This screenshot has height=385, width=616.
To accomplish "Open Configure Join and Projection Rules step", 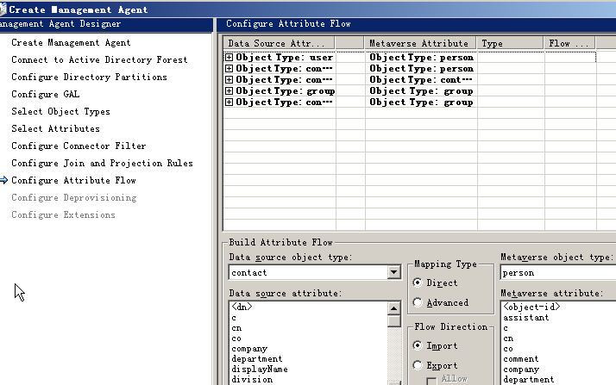I will tap(102, 164).
